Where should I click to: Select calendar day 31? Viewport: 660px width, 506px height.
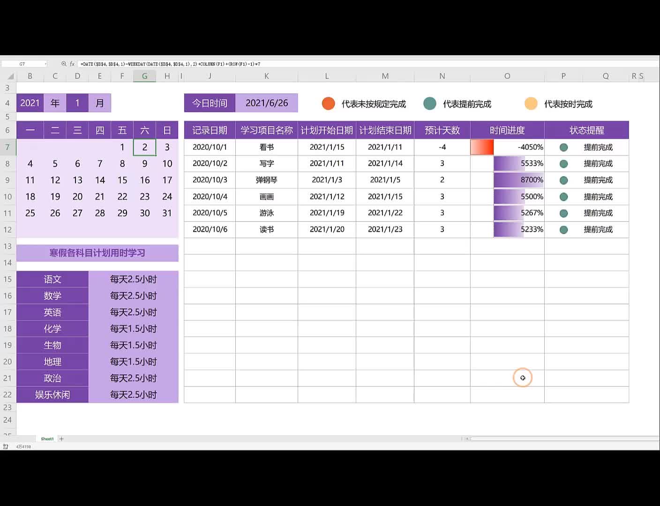coord(167,213)
